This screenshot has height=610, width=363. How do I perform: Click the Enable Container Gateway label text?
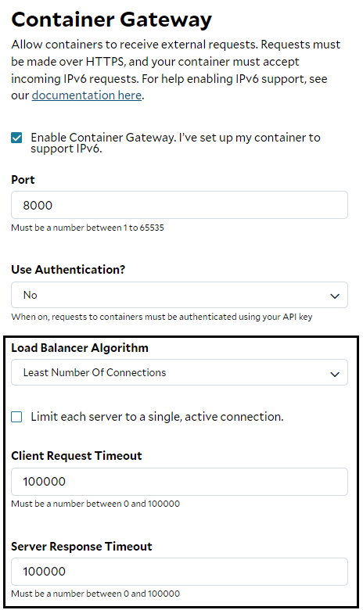pos(175,143)
